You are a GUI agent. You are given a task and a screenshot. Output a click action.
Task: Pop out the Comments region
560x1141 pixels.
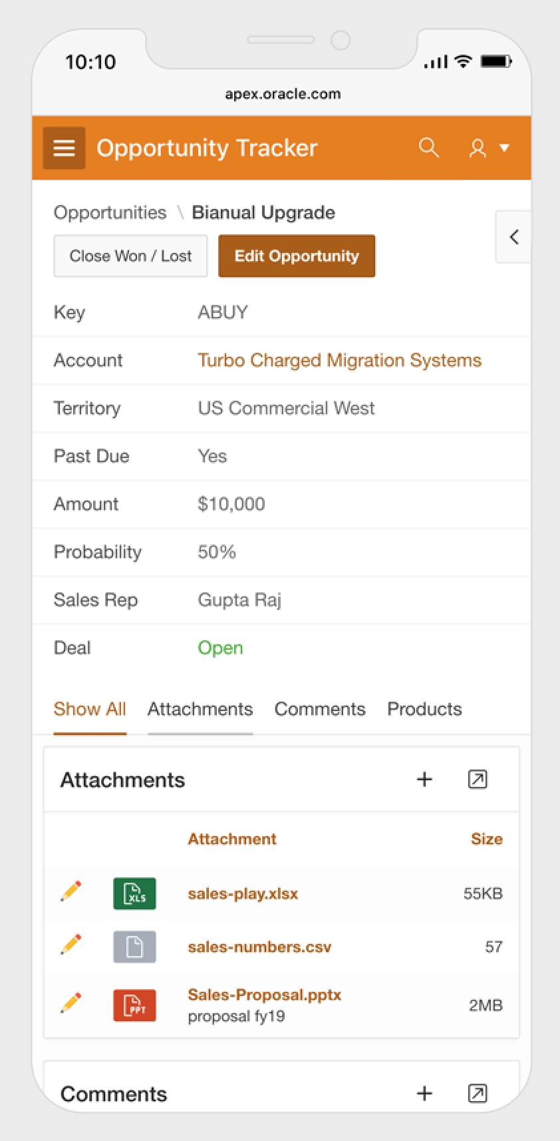tap(478, 1093)
